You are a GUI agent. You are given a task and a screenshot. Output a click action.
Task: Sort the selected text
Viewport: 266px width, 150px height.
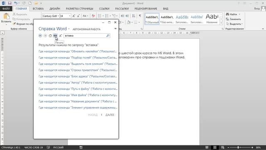pos(134,16)
